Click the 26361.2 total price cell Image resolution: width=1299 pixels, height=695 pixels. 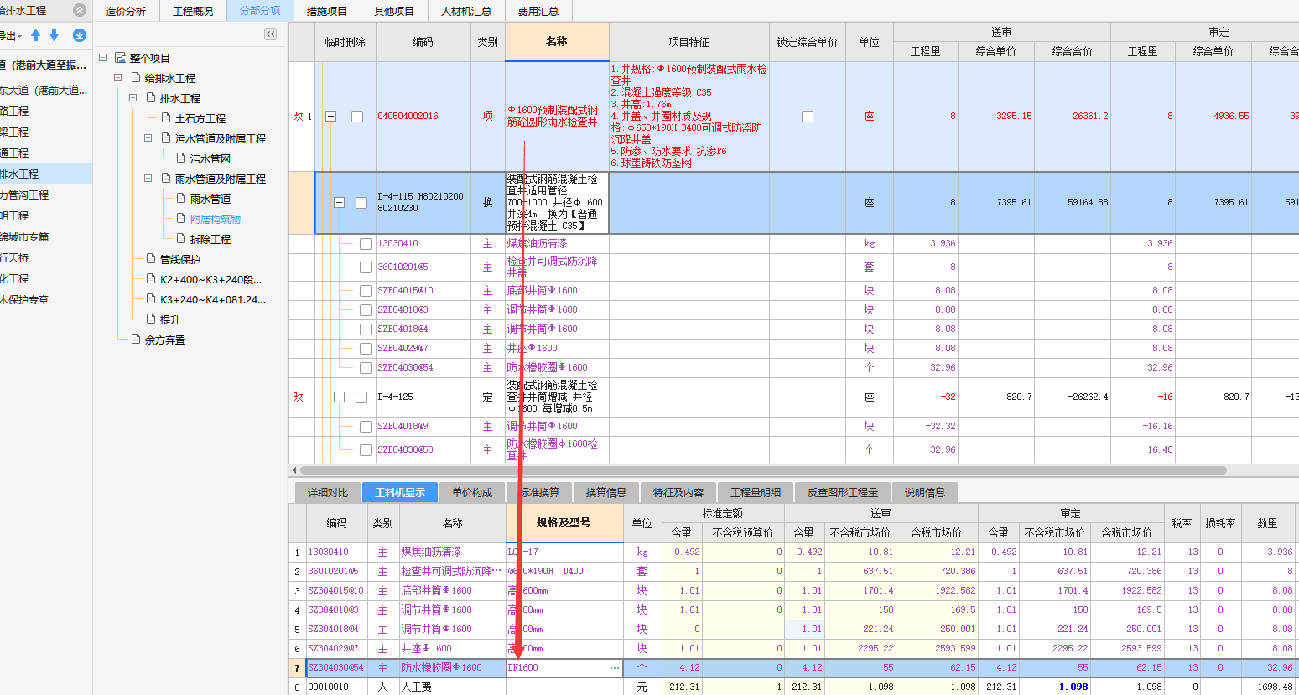[x=1072, y=117]
